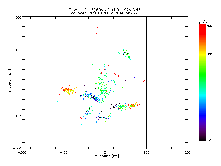This screenshot has width=221, height=166.
Task: Click the 'E-W location [km]' axis label
Action: tap(105, 156)
